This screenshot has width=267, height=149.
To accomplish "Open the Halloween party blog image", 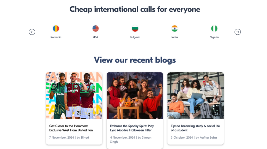I will click(135, 96).
